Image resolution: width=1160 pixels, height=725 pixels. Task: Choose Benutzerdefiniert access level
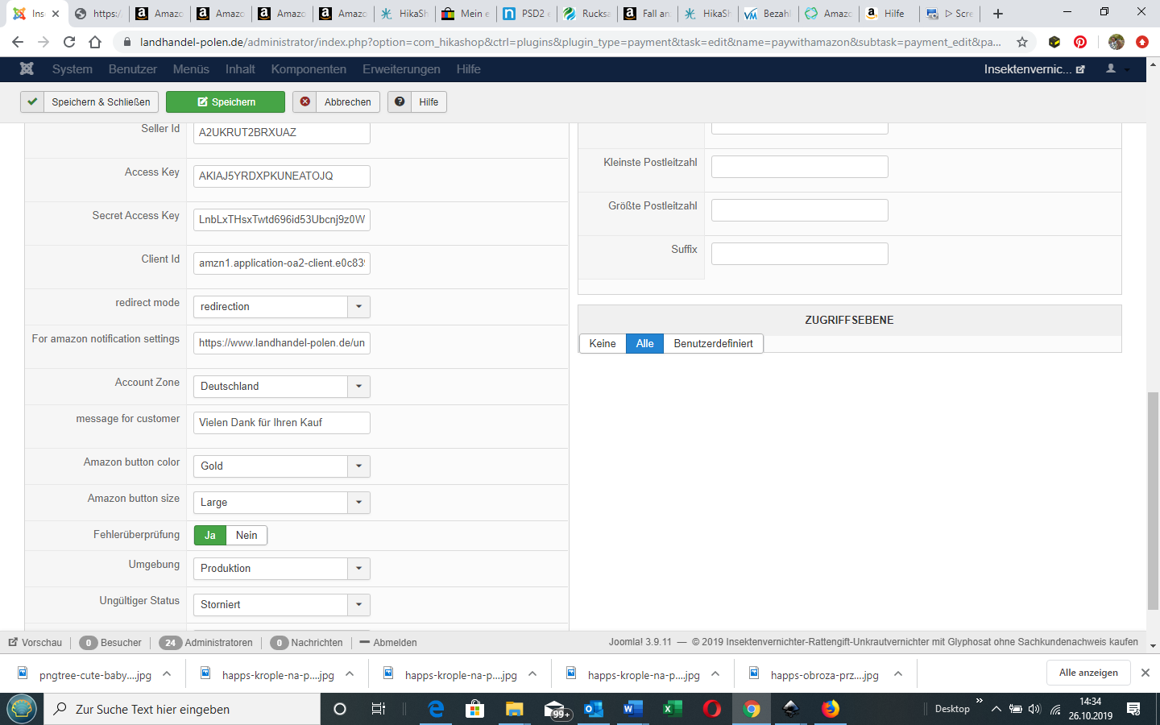tap(714, 344)
